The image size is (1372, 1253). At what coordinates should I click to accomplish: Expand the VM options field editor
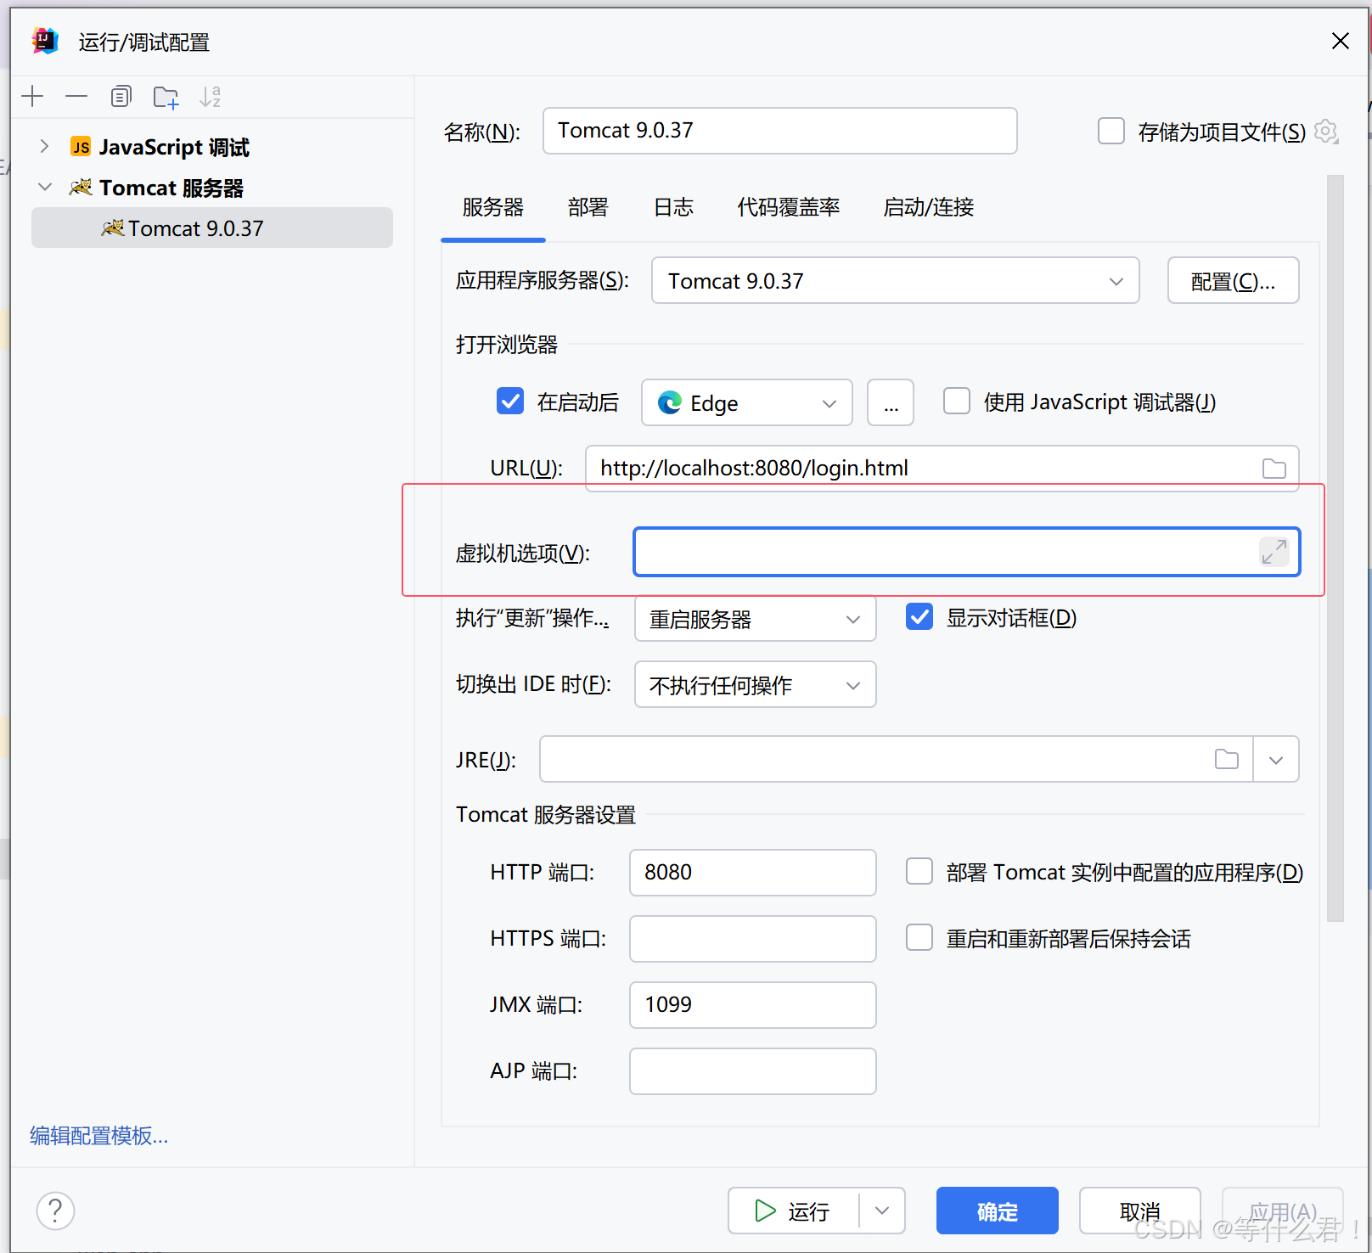click(x=1274, y=552)
